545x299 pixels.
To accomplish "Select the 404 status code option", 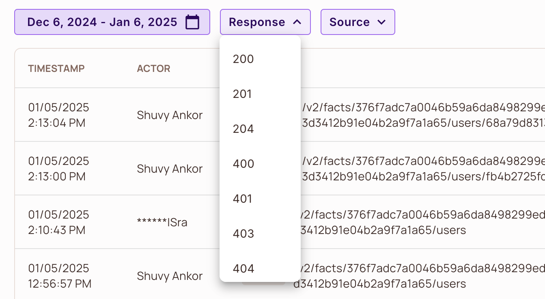I will click(243, 269).
